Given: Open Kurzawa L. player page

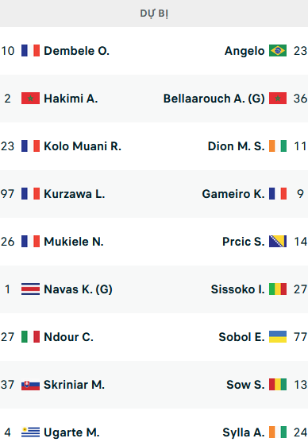Looking at the screenshot, I should coord(75,194).
